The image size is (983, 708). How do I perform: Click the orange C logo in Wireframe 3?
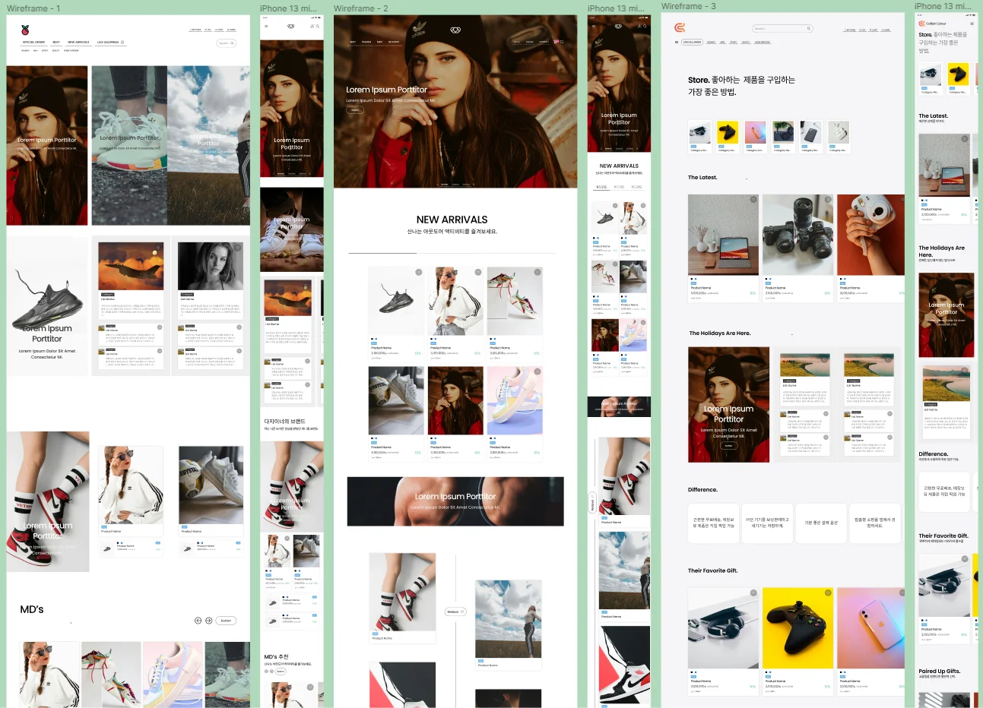679,28
